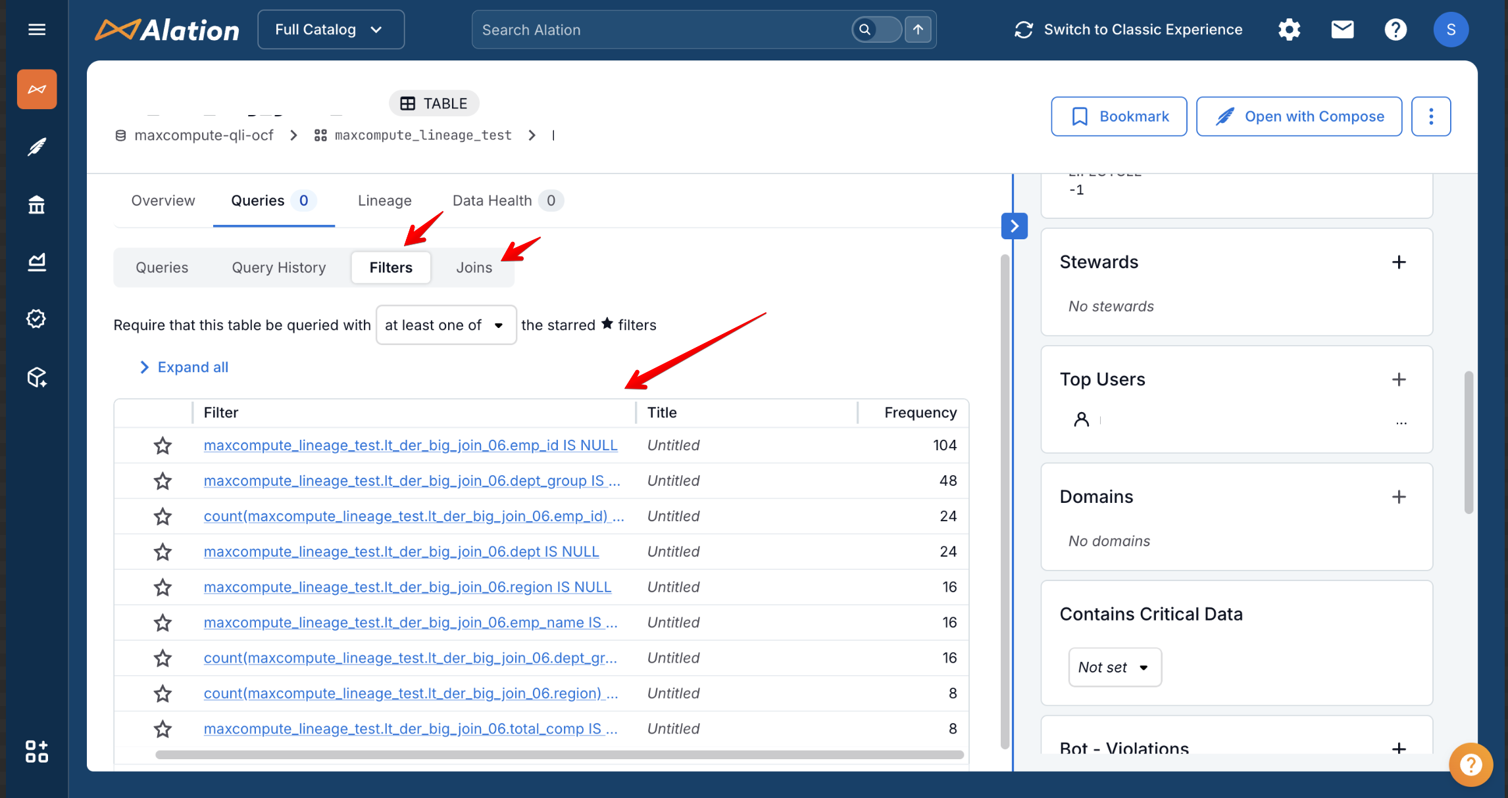
Task: Click the add stewards plus icon
Action: pos(1399,262)
